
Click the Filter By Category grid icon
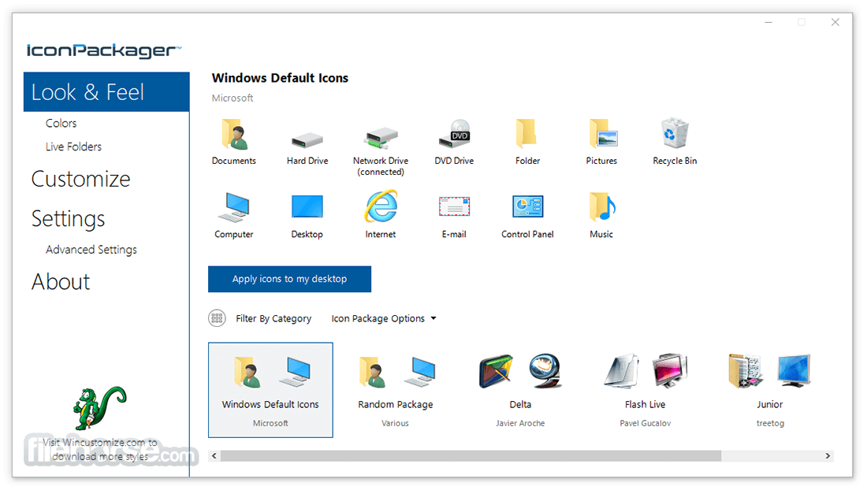pyautogui.click(x=217, y=318)
